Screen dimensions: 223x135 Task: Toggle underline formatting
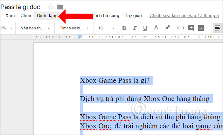[145, 28]
